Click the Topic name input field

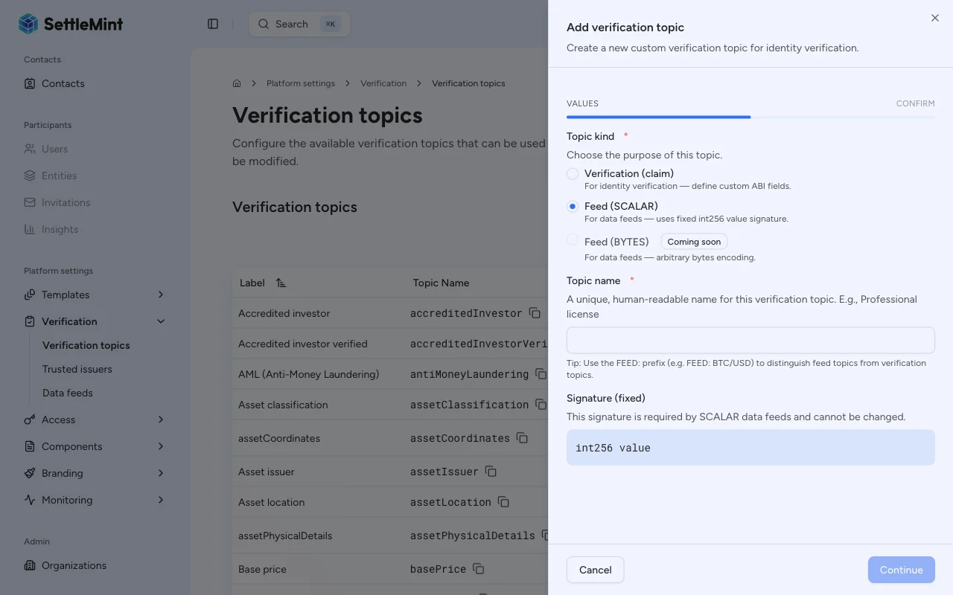(x=750, y=340)
